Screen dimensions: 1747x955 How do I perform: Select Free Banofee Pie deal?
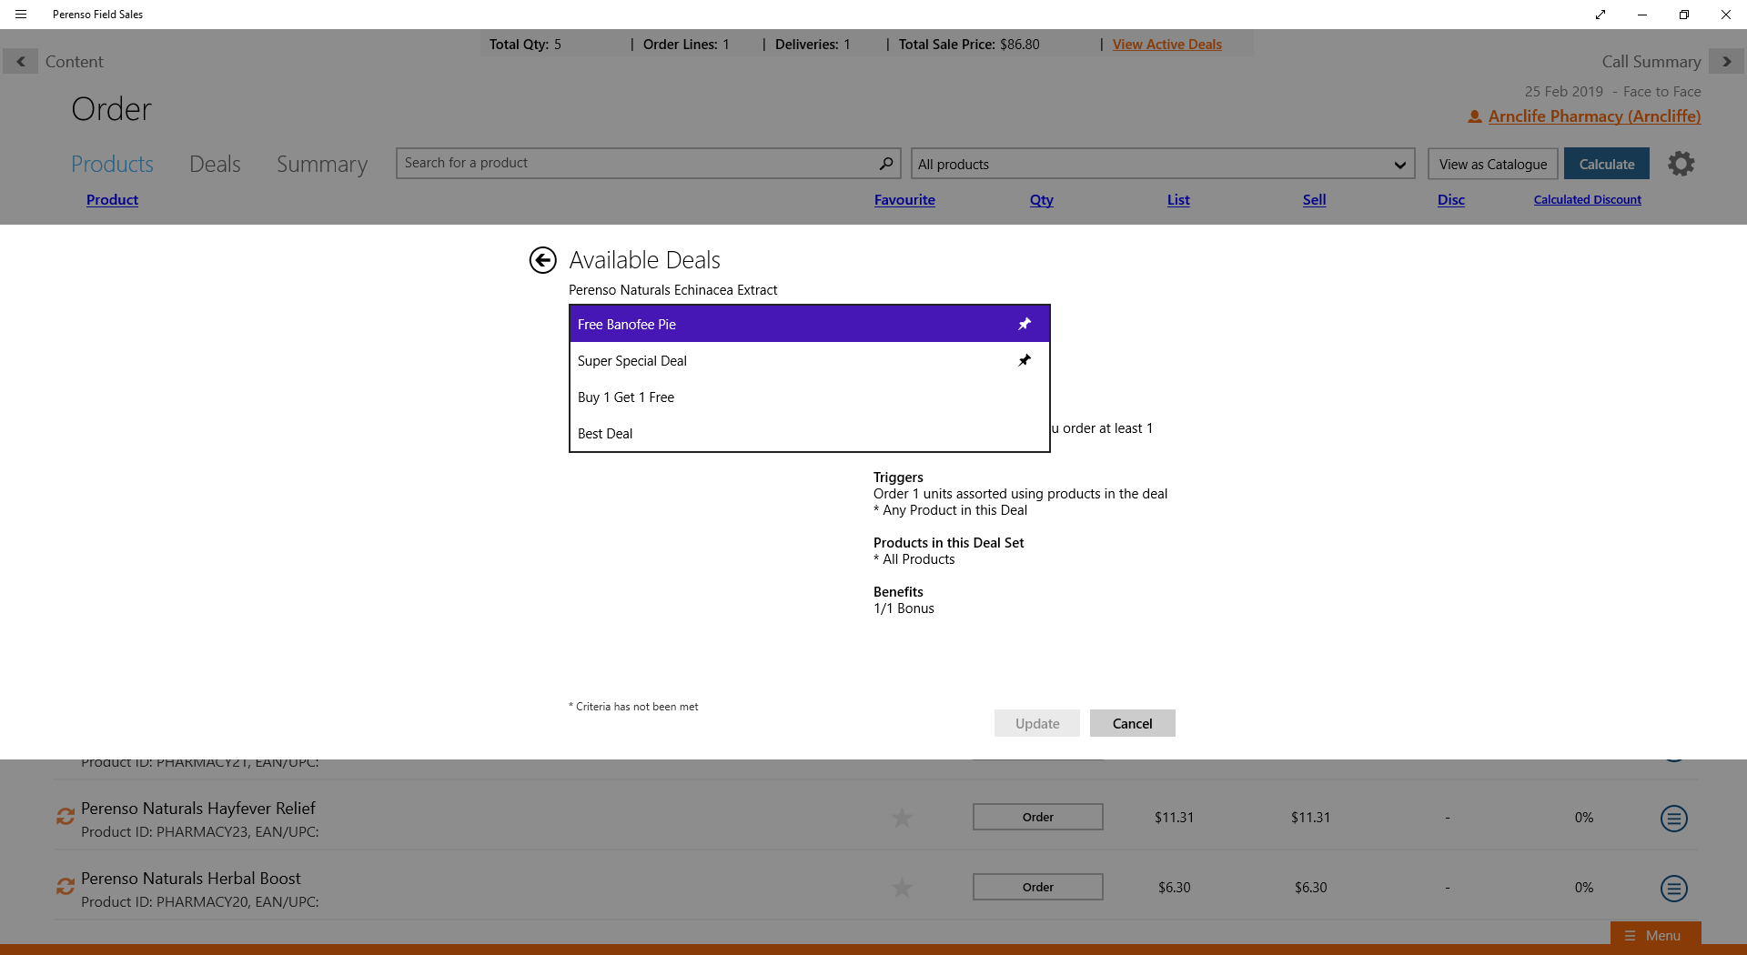point(810,324)
